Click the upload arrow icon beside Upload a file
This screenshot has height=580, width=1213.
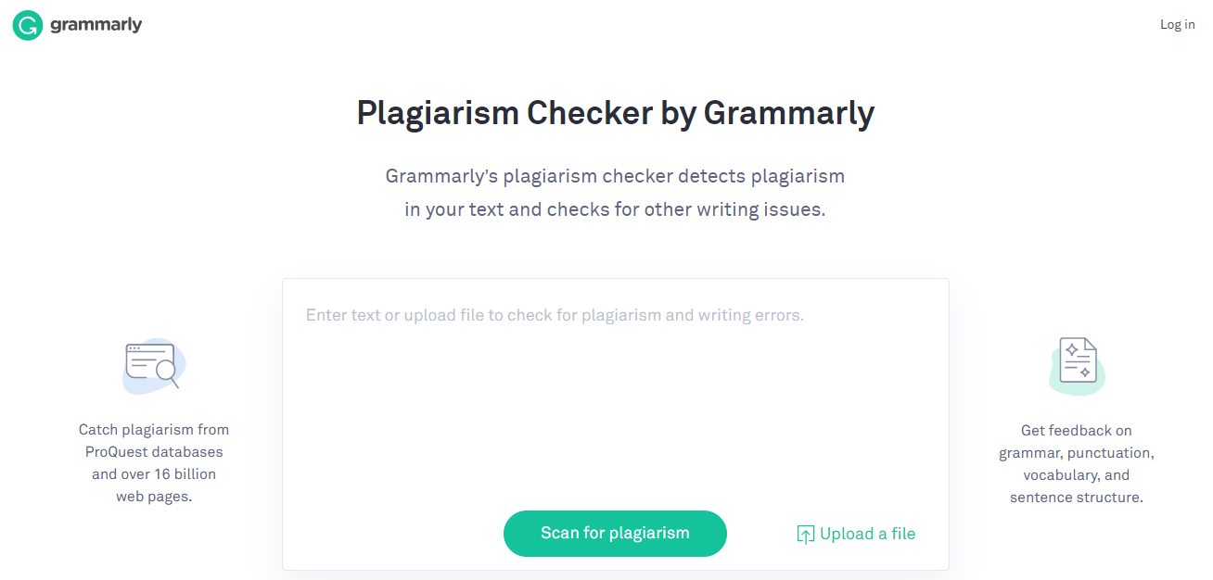[x=806, y=535]
